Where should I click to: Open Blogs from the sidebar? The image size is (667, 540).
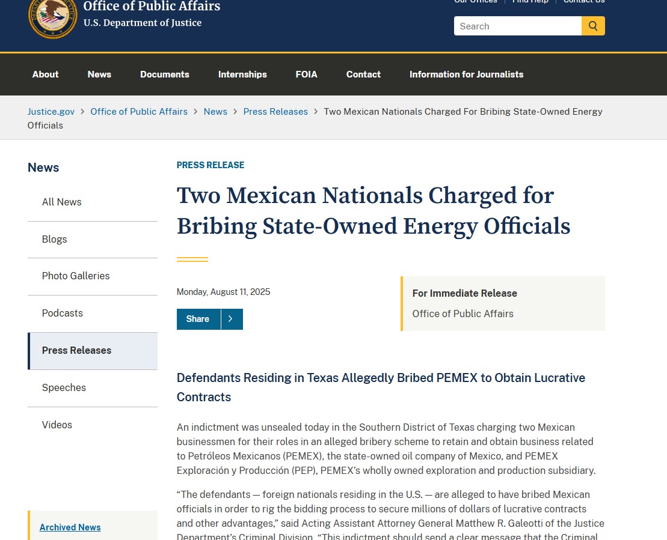(x=55, y=239)
